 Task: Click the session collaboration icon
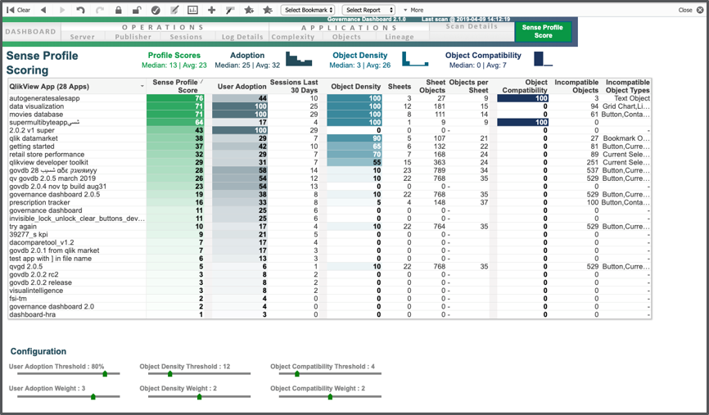click(230, 10)
